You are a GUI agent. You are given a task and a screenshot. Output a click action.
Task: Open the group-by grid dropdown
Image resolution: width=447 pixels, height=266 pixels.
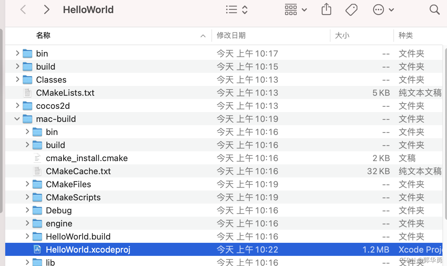click(x=296, y=10)
